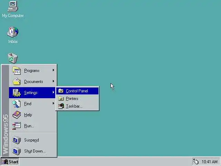Click the Settings gear icon in Start menu
The height and width of the screenshot is (166, 221).
coord(17,93)
